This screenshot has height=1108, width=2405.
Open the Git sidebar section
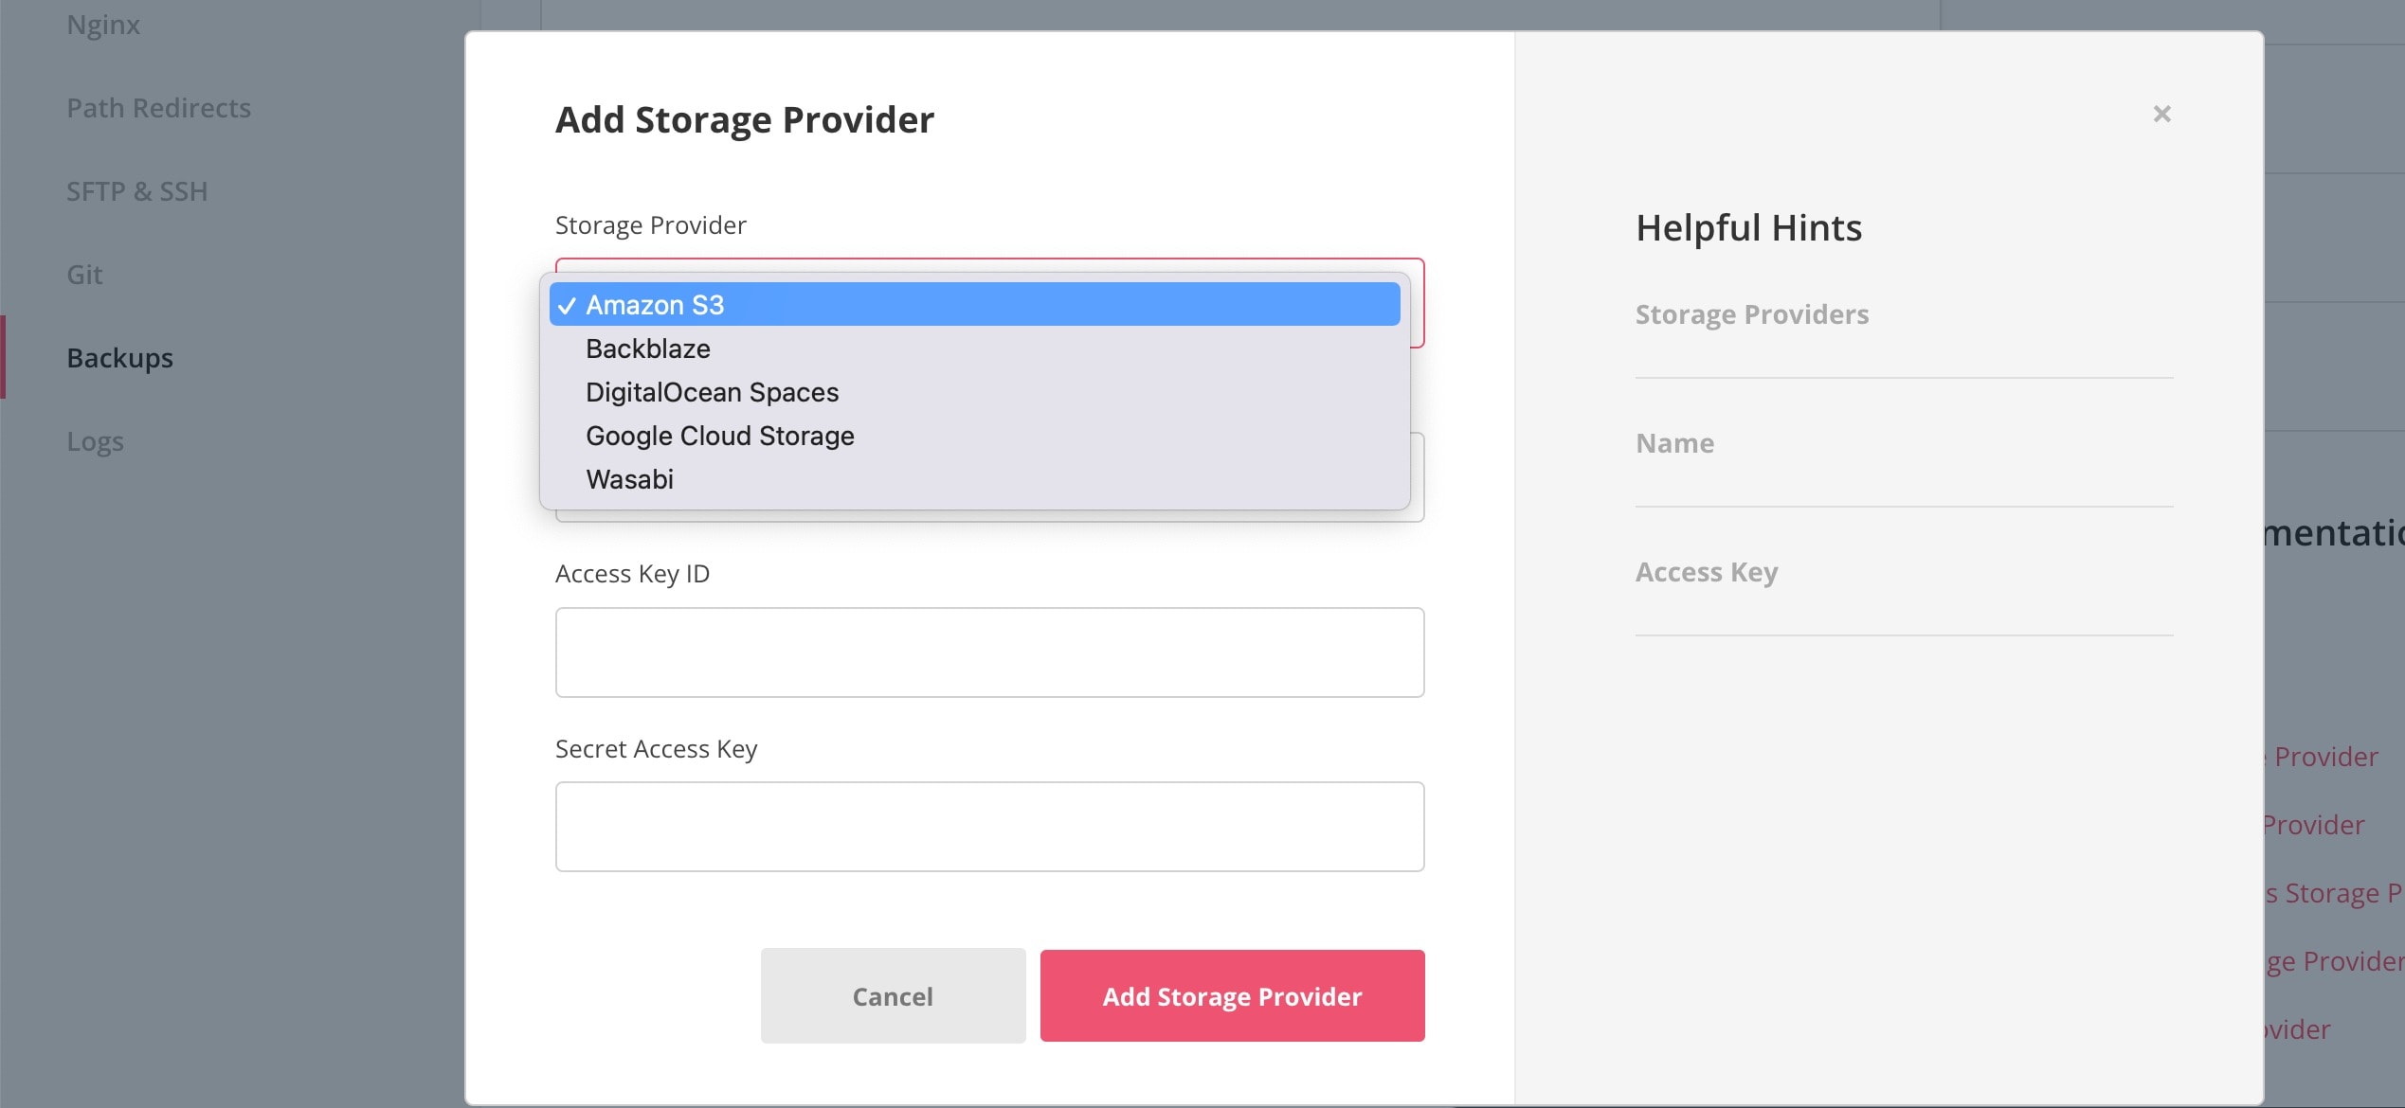[x=84, y=275]
